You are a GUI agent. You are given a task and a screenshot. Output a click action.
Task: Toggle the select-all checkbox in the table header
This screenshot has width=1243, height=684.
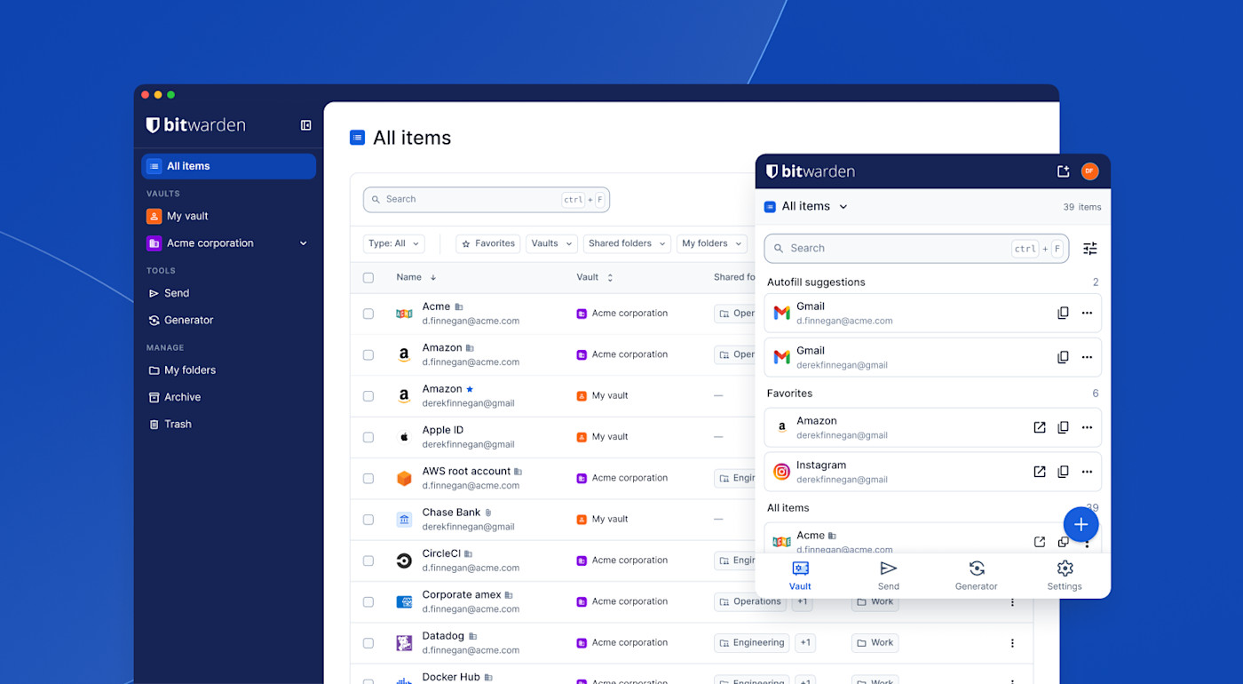click(x=368, y=277)
